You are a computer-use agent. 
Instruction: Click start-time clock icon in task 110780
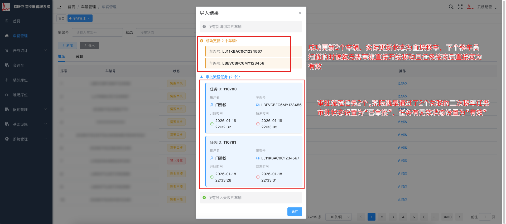(x=212, y=124)
